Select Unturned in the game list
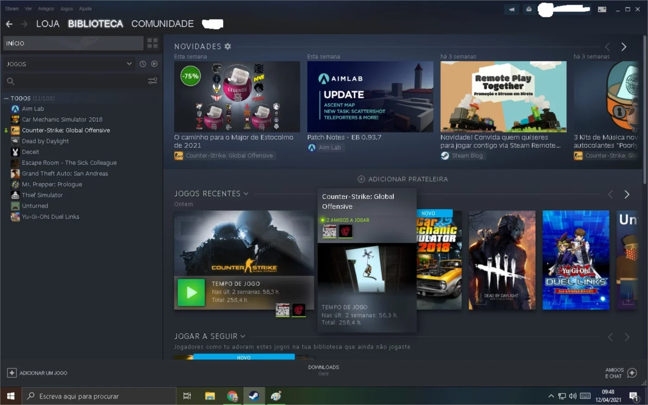648x405 pixels. pos(35,206)
